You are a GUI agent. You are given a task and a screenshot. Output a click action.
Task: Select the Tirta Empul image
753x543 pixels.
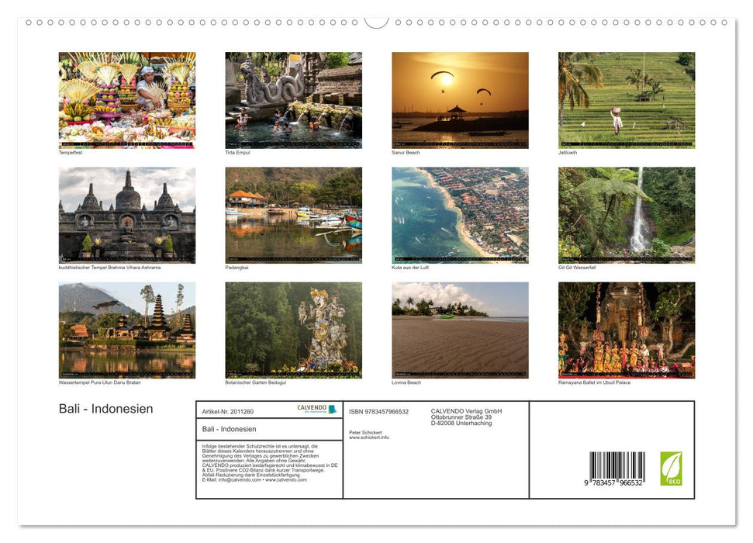293,99
